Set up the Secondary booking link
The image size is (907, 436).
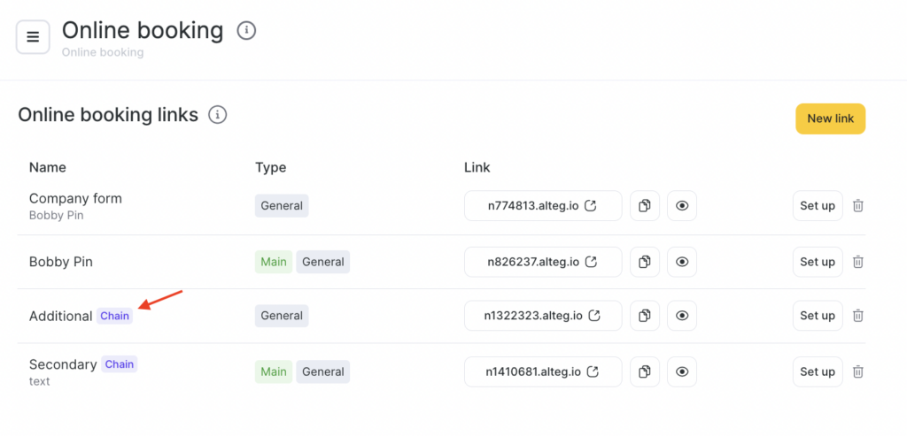click(x=817, y=371)
